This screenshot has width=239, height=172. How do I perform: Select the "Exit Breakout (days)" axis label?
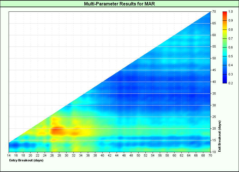219,136
